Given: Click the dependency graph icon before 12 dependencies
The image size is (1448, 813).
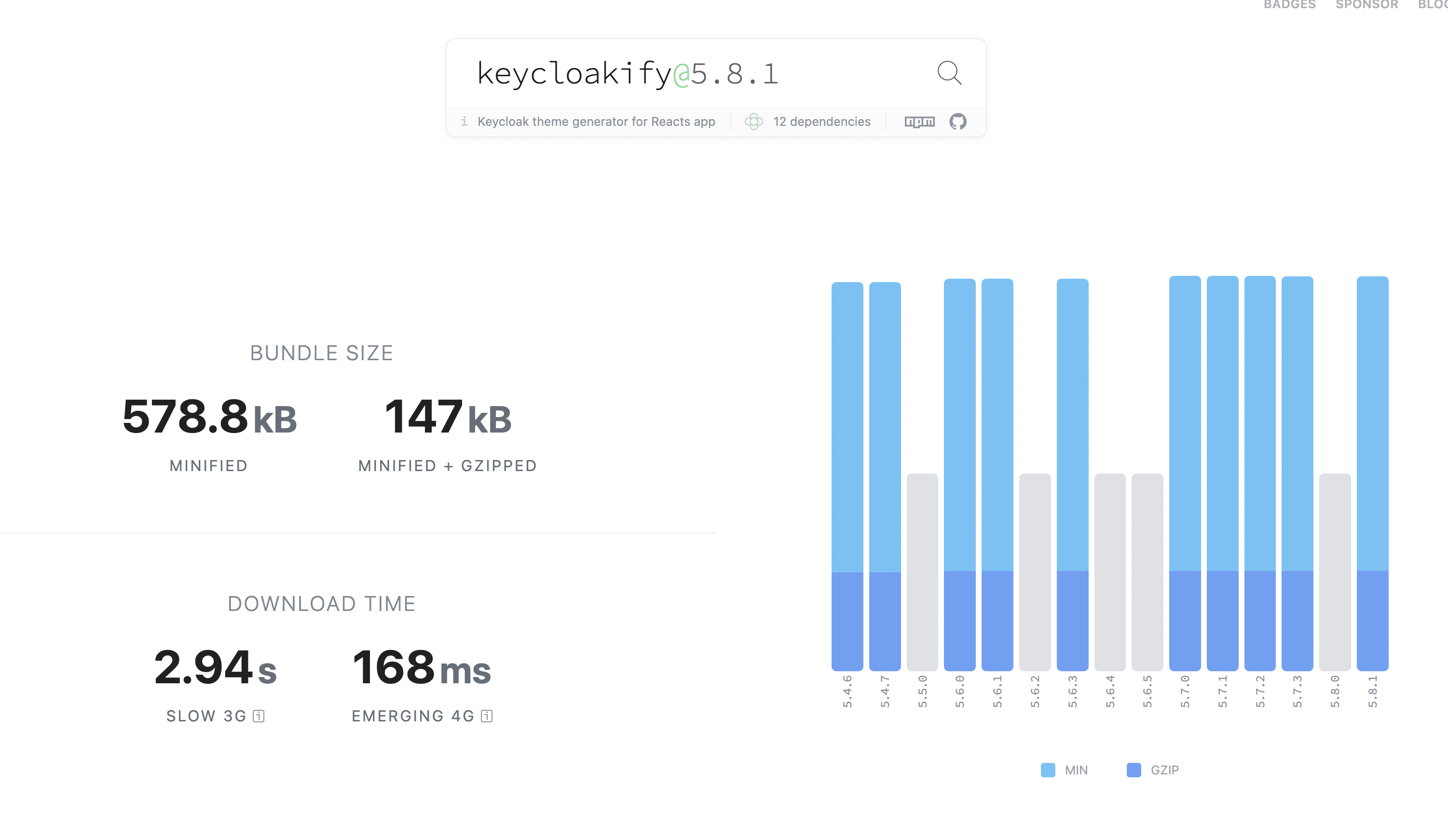Looking at the screenshot, I should pos(755,122).
